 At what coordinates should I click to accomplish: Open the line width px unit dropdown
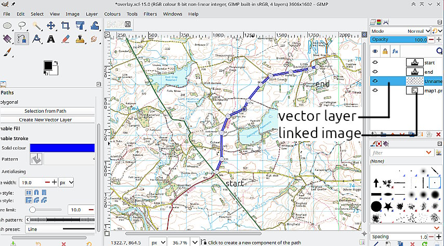click(x=66, y=182)
